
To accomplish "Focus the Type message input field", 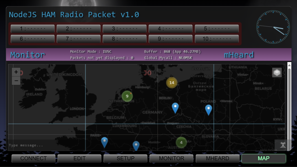I will 141,145.
